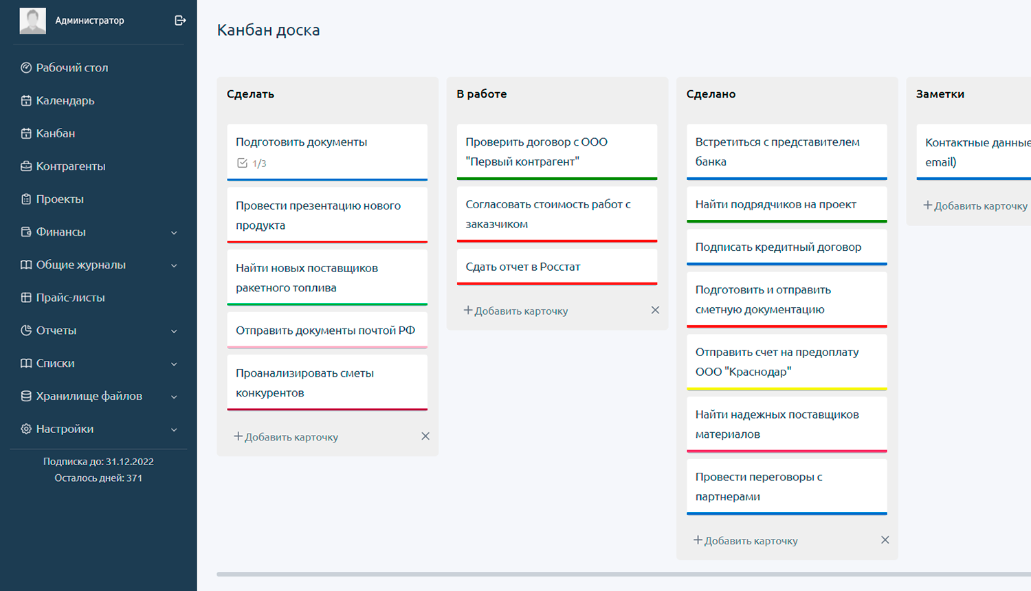Click the logout icon beside Администратор
The image size is (1031, 591).
(x=180, y=21)
